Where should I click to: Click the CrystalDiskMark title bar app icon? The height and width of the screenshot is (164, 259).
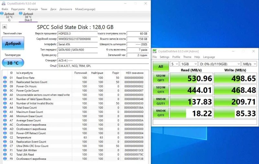154,51
